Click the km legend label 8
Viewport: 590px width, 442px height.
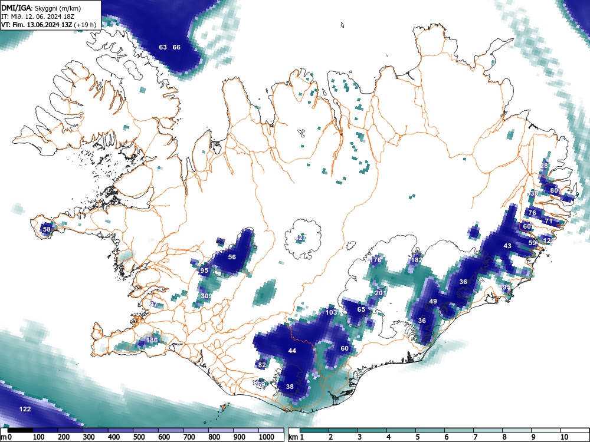pos(504,437)
